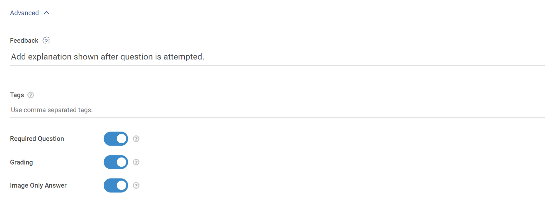The height and width of the screenshot is (203, 545).
Task: Click white knob of Image Only Answer switch
Action: pyautogui.click(x=122, y=185)
